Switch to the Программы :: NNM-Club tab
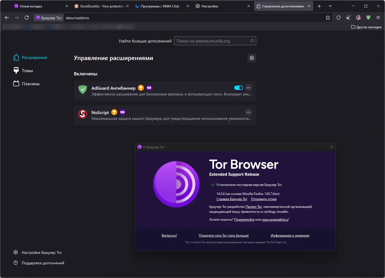This screenshot has height=278, width=385. tap(162, 6)
